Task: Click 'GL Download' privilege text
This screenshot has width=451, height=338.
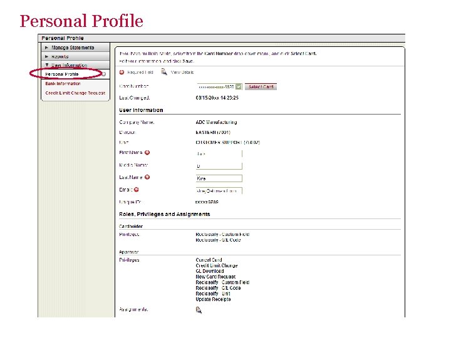Action: tap(210, 271)
